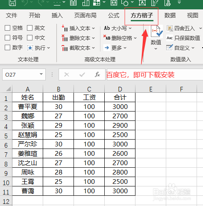Open the 视图 tab
This screenshot has height=206, width=203.
[x=193, y=15]
